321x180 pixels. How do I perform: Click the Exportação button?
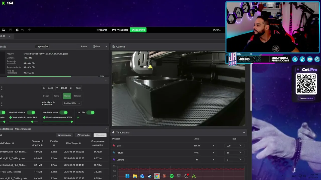click(x=83, y=135)
